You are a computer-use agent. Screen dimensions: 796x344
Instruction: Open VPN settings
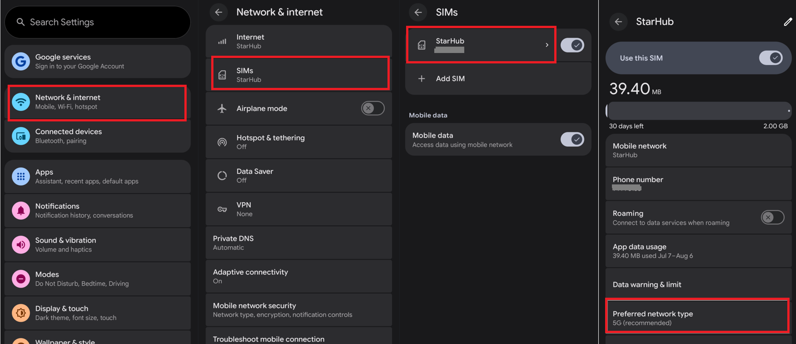pyautogui.click(x=298, y=209)
